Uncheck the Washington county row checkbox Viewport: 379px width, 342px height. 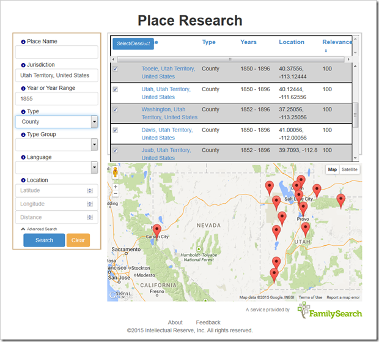pyautogui.click(x=116, y=110)
